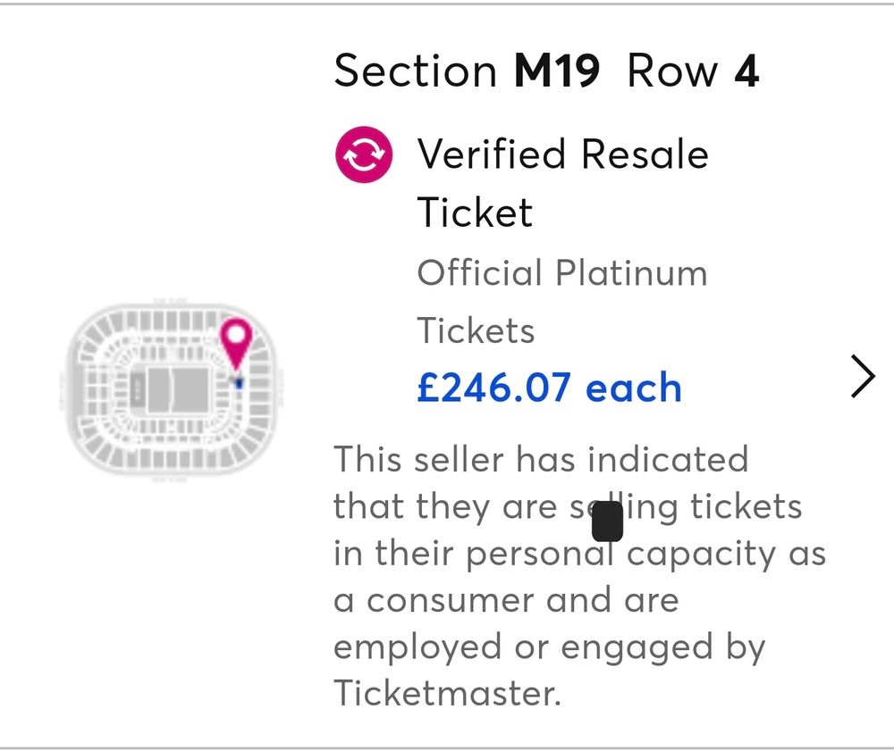Select the "Row" label in the heading
The image size is (894, 751).
(673, 71)
